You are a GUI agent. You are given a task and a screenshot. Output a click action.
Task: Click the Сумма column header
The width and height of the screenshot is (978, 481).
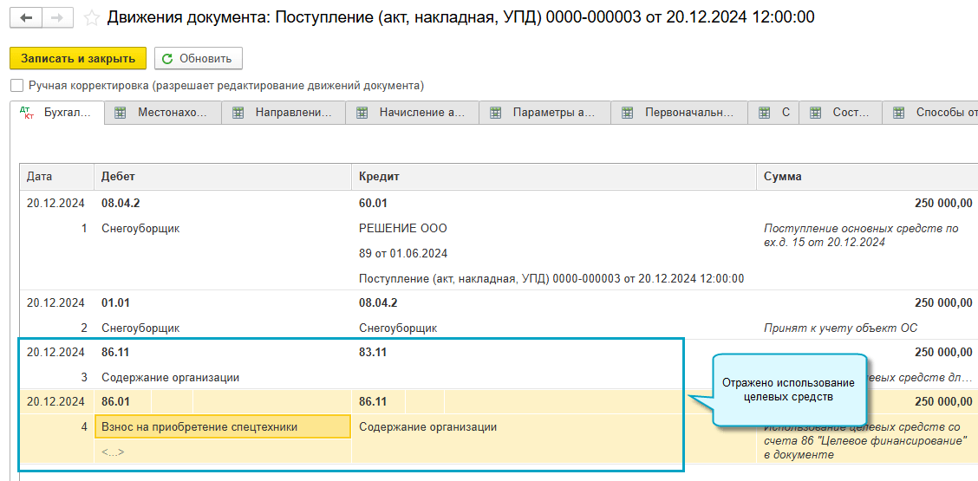tap(782, 176)
